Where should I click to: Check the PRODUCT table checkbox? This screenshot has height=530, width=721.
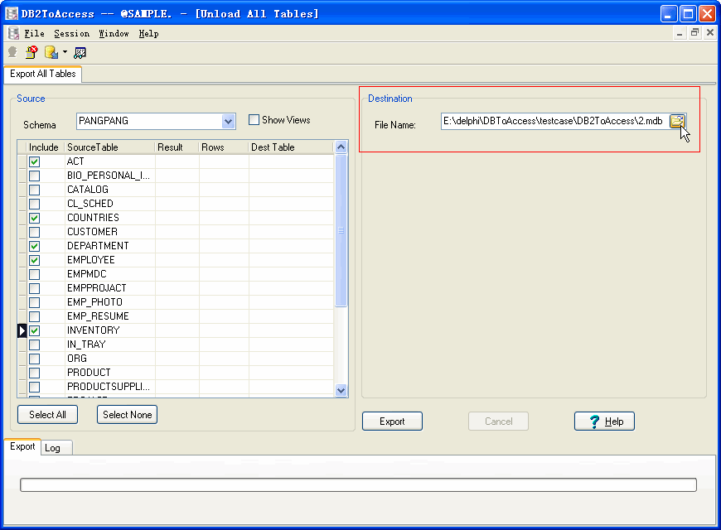pyautogui.click(x=35, y=373)
